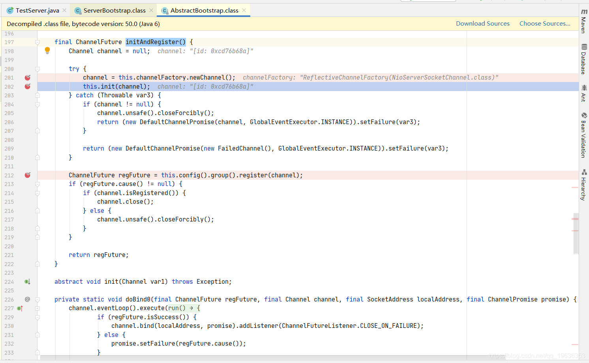Click CLOSE_ON_FAILURE on line 230
Screen dimensions: 589x363
[x=388, y=326]
